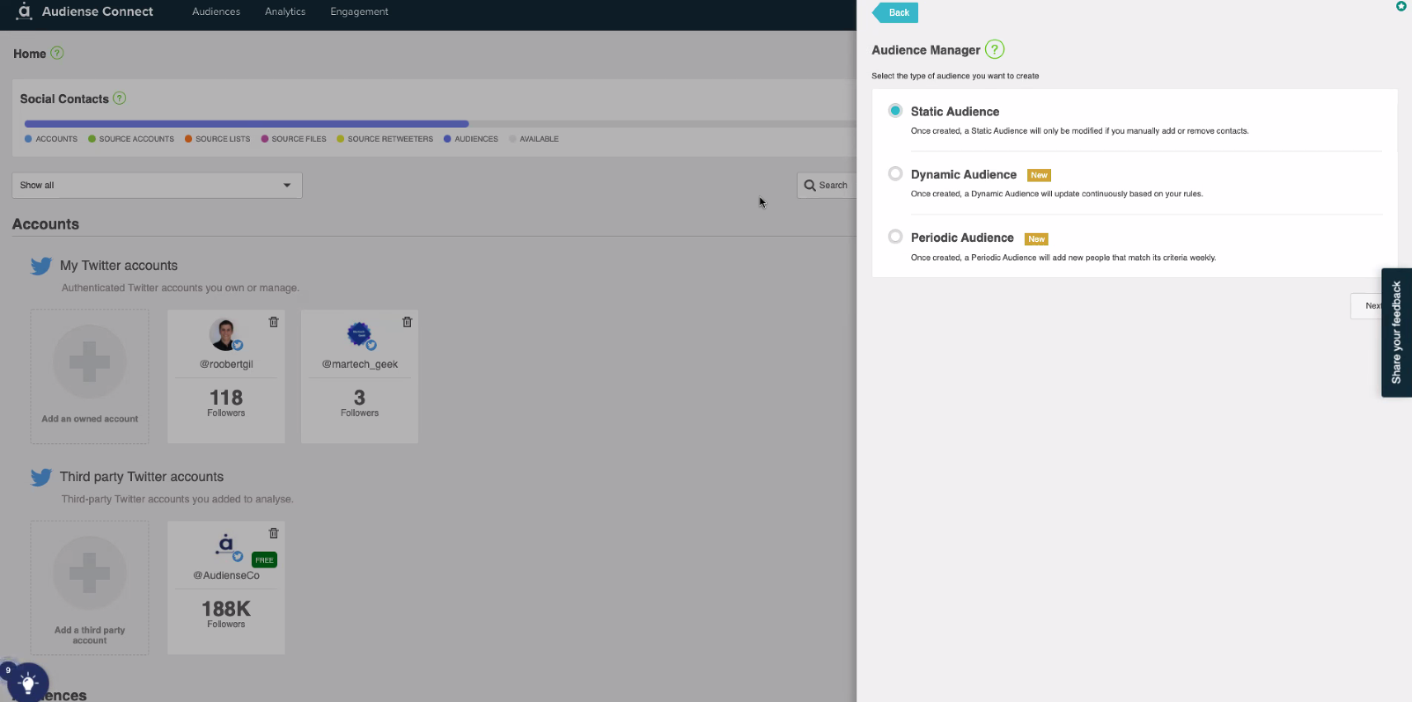Open the Analytics menu

coord(285,11)
